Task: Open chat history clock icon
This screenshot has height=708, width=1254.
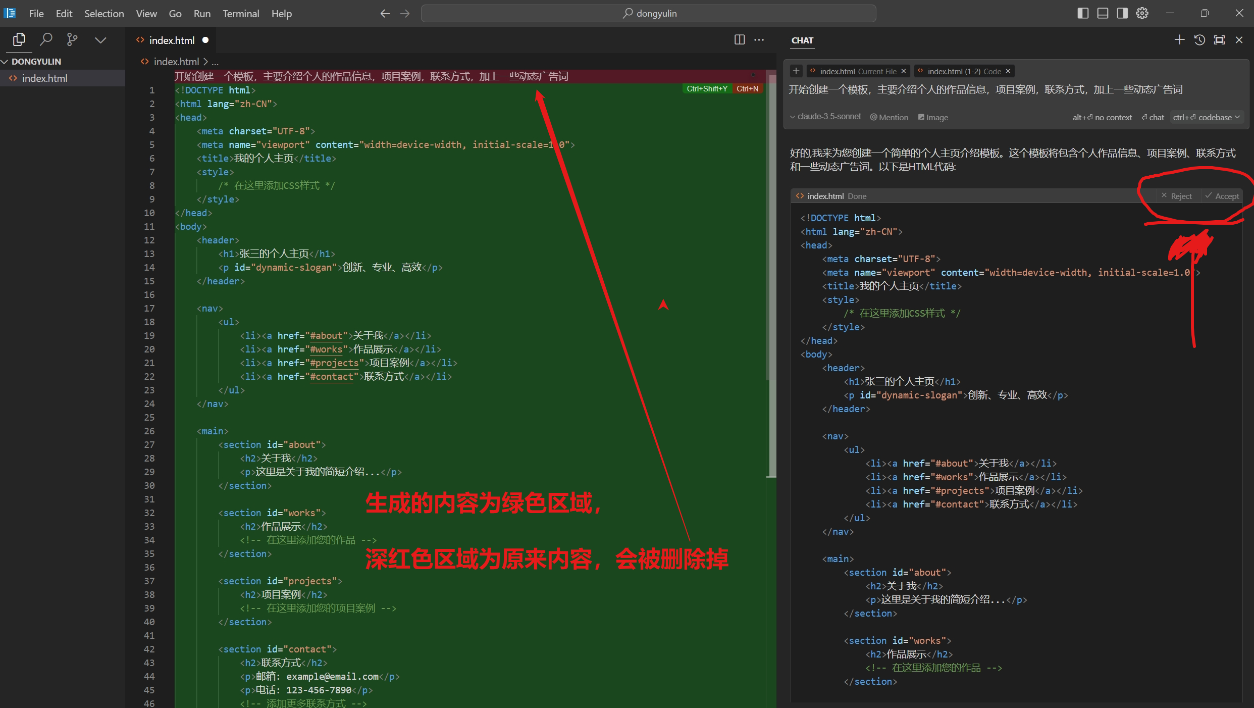Action: point(1199,40)
